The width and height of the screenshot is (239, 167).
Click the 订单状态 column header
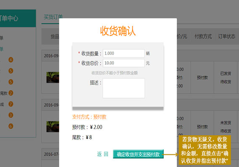point(226,37)
